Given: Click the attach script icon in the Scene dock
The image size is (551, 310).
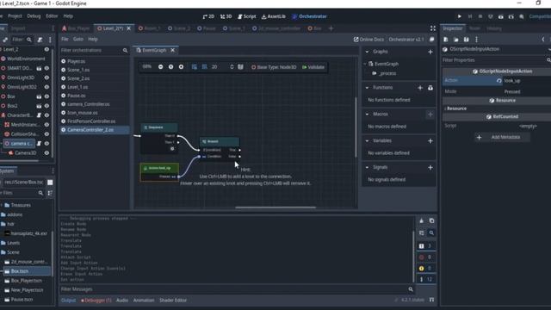Looking at the screenshot, I should point(40,40).
